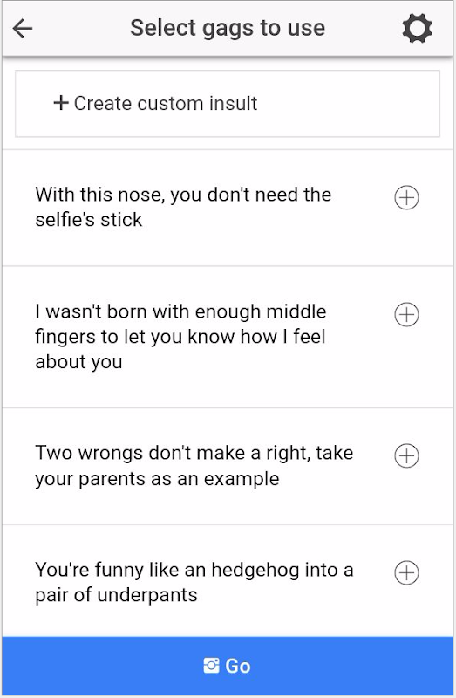This screenshot has width=456, height=698.
Task: Go back using the left arrow
Action: tap(23, 29)
